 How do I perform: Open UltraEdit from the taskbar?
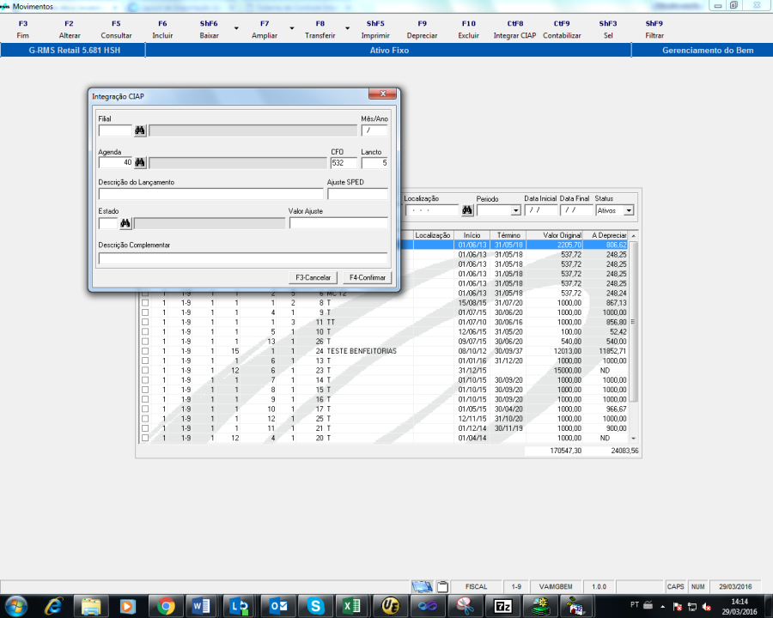(390, 606)
